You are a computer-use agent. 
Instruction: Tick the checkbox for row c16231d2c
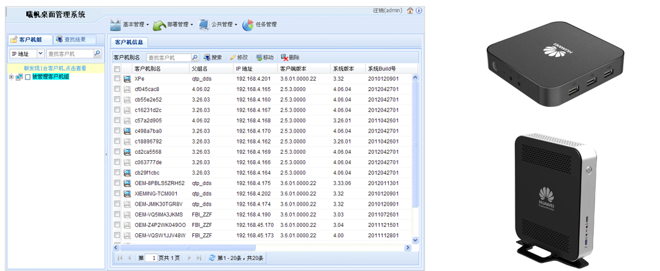pos(117,110)
